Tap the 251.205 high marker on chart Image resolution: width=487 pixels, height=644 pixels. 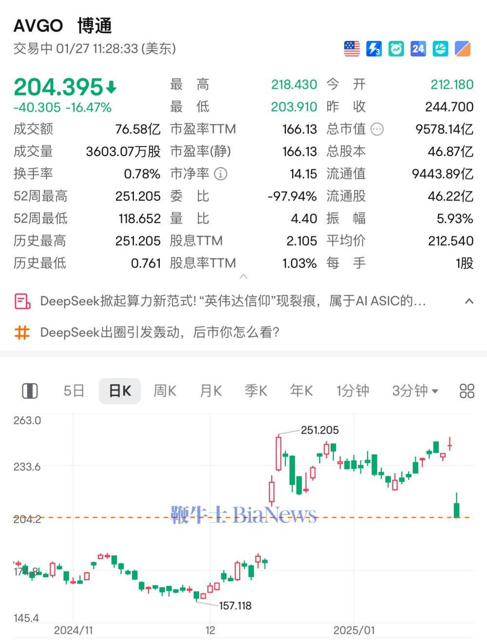click(x=319, y=430)
